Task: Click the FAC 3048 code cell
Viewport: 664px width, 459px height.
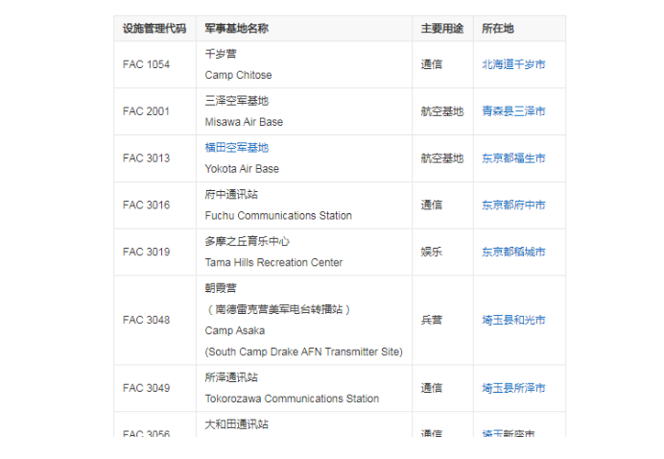Action: [x=146, y=321]
